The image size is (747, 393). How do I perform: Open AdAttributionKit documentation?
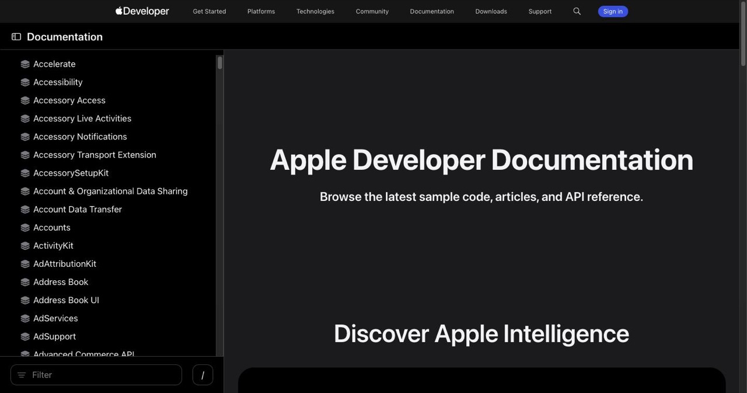(x=65, y=264)
